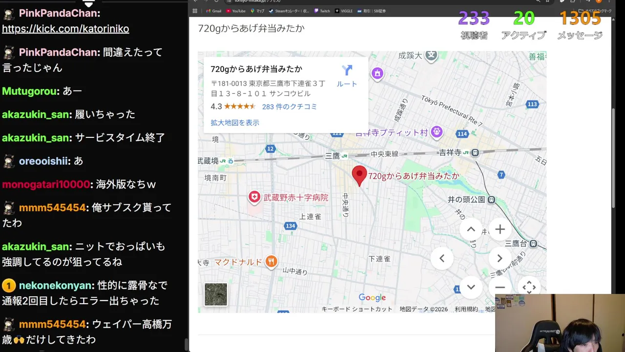Open the Steam curator bookmark

(x=289, y=11)
